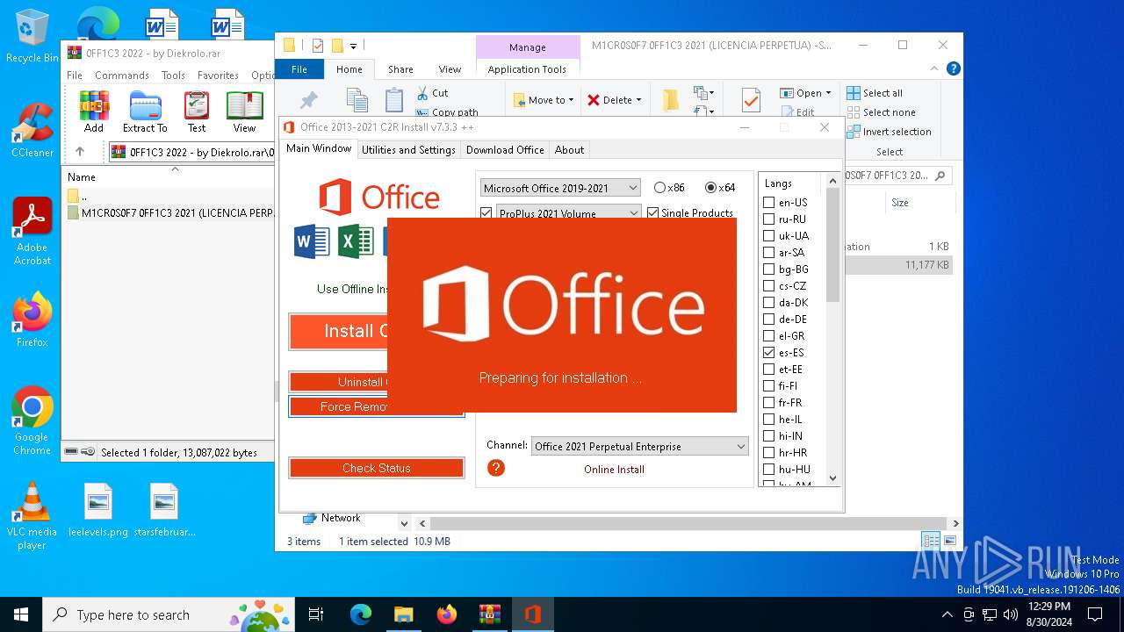Select x86 architecture radio button
Image resolution: width=1124 pixels, height=632 pixels.
pos(659,188)
